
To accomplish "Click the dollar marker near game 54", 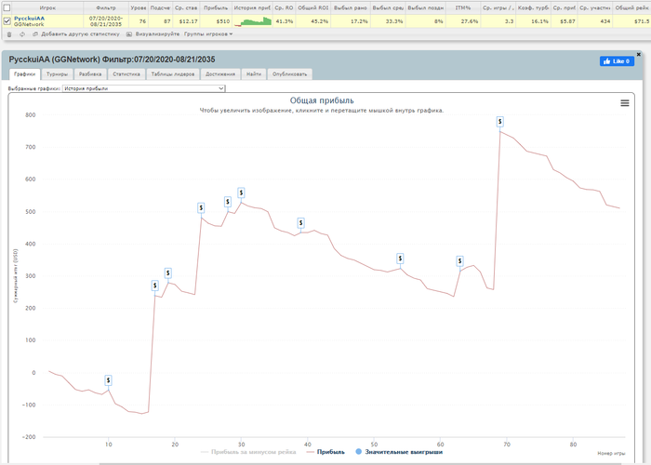I will 400,259.
